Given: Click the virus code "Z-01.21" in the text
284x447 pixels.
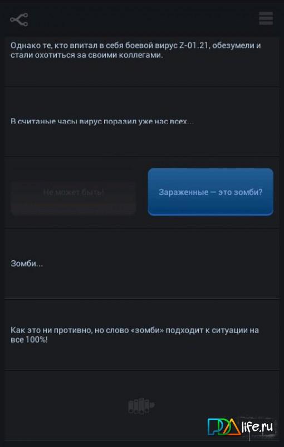Looking at the screenshot, I should point(194,46).
